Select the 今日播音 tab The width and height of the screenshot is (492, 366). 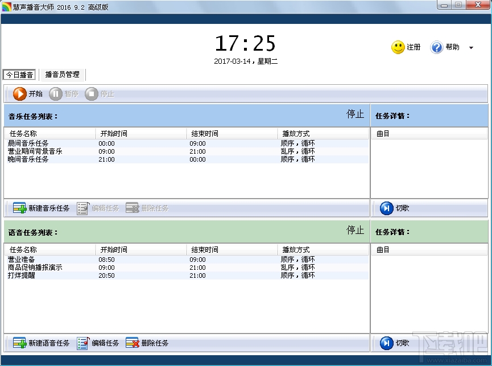tap(19, 75)
